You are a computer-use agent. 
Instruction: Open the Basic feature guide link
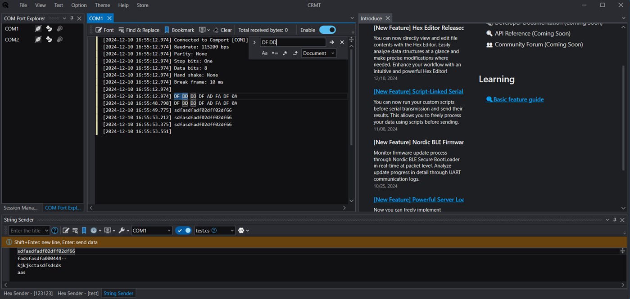tap(518, 99)
